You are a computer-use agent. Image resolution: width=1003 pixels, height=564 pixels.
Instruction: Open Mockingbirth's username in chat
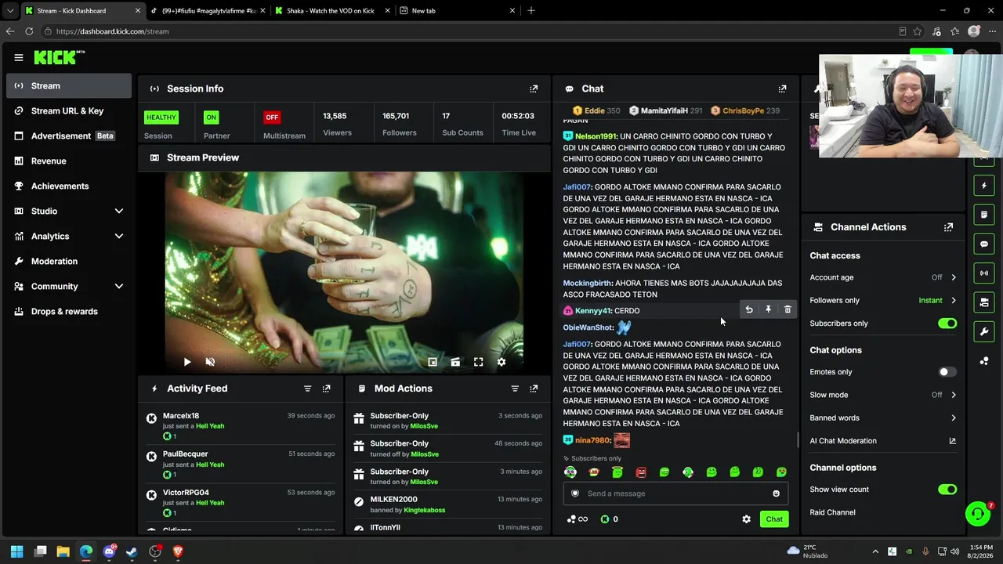pyautogui.click(x=587, y=283)
